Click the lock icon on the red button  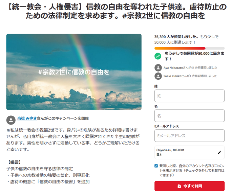pos(179,186)
